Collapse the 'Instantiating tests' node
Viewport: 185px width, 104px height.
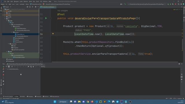(6, 69)
